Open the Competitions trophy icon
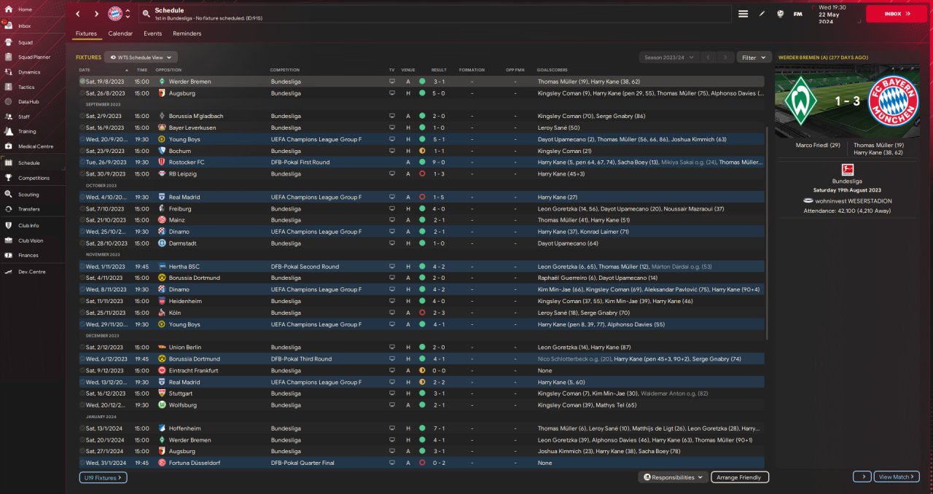 click(8, 178)
